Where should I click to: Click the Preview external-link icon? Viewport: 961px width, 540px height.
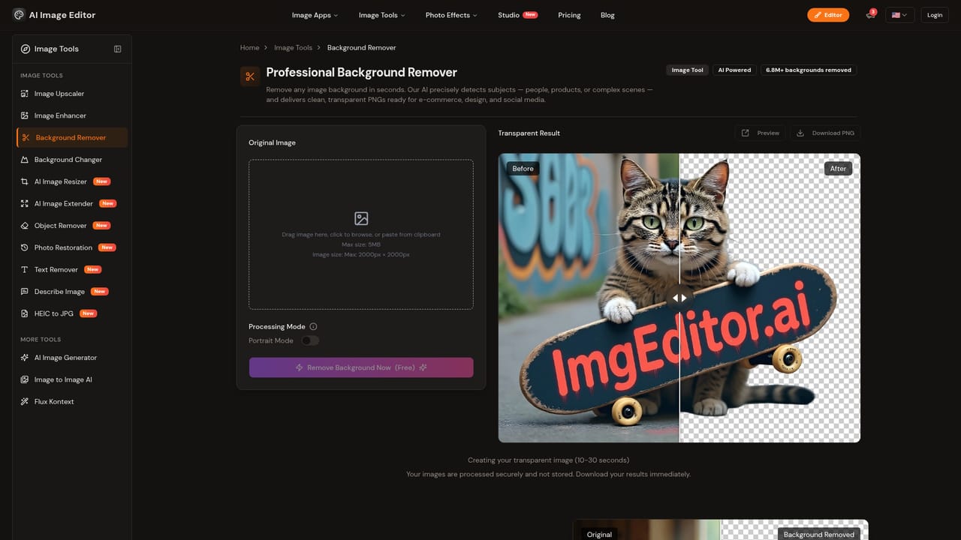click(745, 133)
